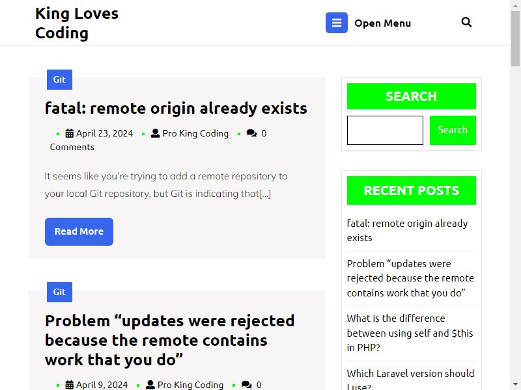Image resolution: width=521 pixels, height=390 pixels.
Task: Open Git category tag on first post
Action: [59, 79]
